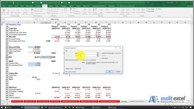Click the Clear filter option
194x109 pixels.
(75, 9)
